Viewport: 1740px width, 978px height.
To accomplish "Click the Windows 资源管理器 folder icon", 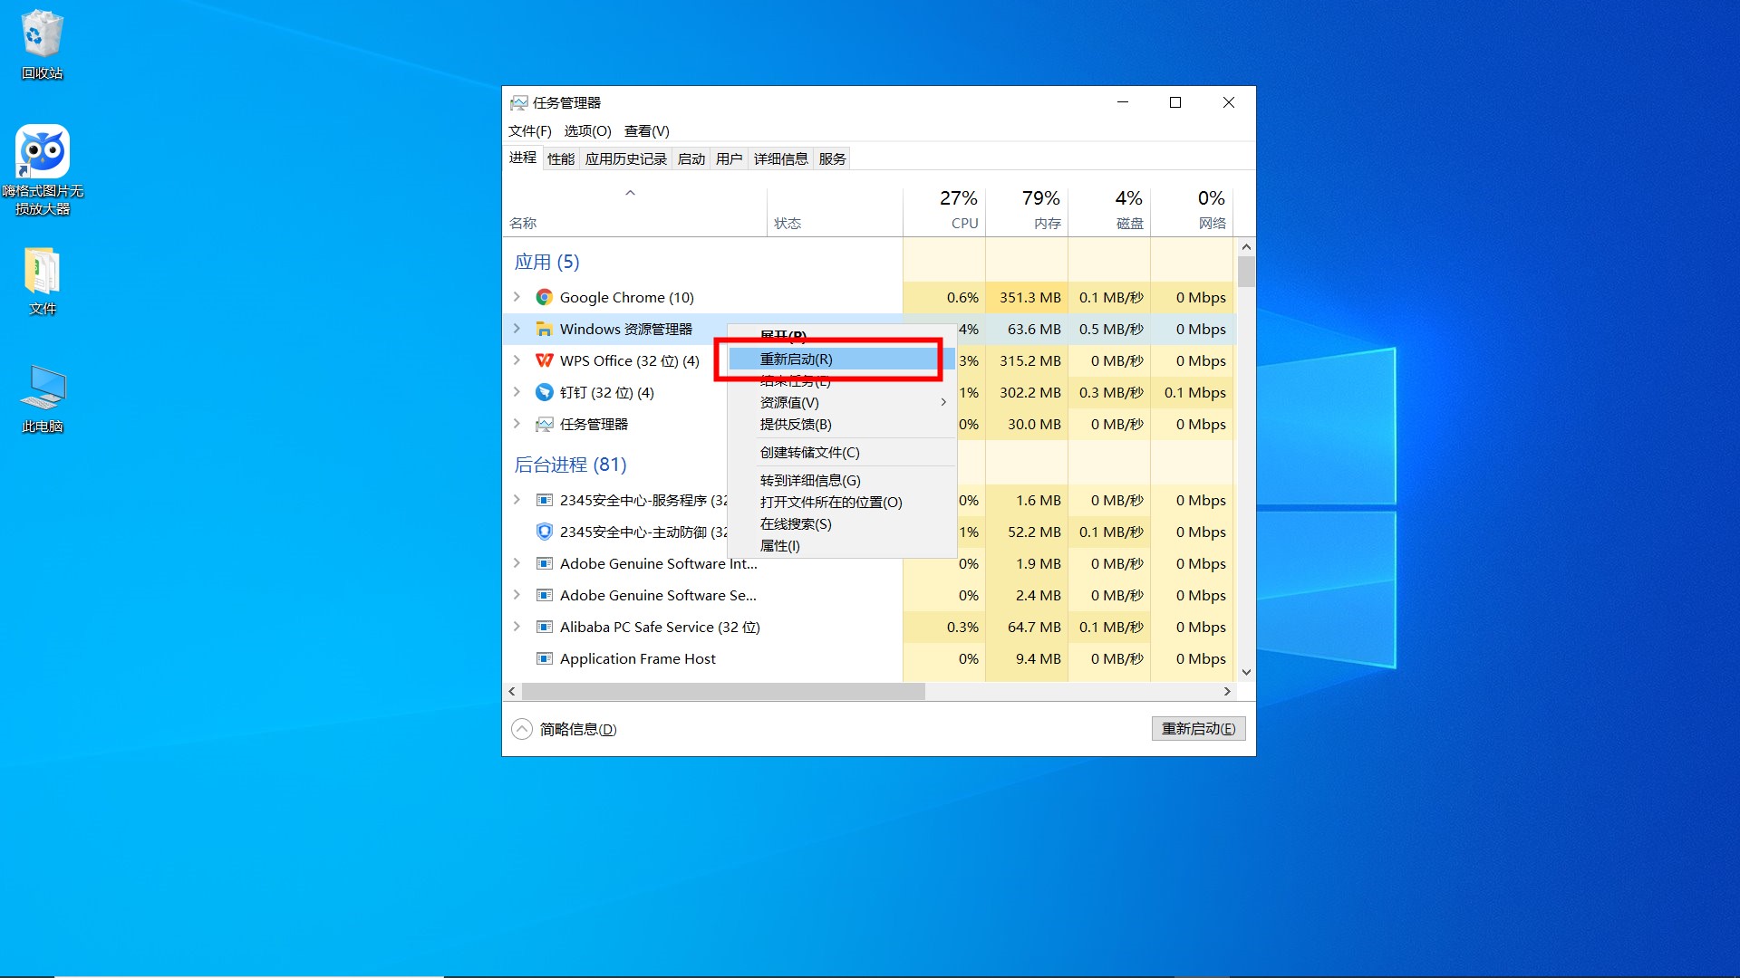I will click(x=544, y=329).
